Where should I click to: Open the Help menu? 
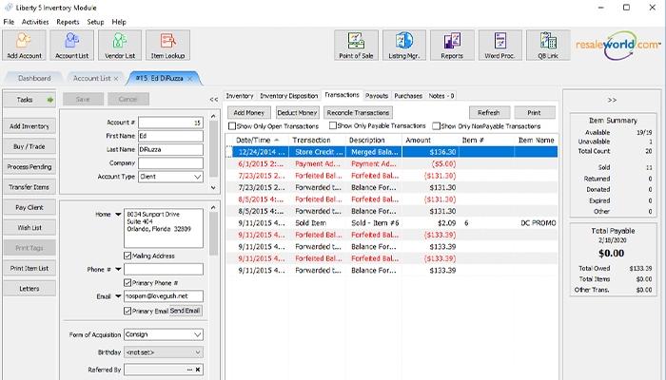point(119,22)
